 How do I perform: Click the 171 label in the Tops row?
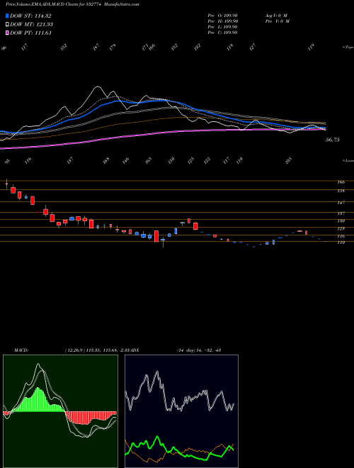[x=145, y=47]
